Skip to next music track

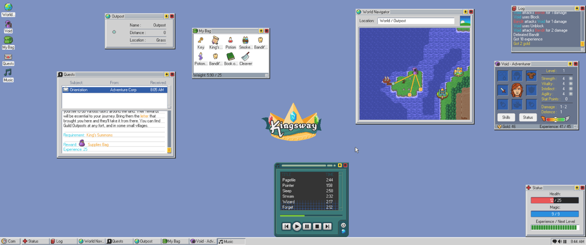(x=328, y=226)
